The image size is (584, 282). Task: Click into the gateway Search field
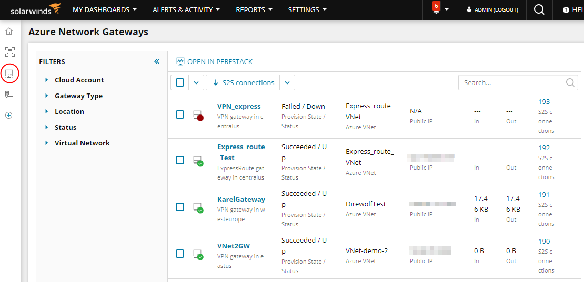click(512, 82)
